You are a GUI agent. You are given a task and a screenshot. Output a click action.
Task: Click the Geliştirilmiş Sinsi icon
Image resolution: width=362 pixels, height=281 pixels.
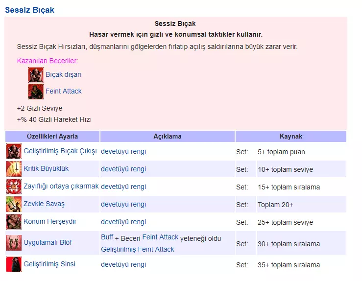click(x=14, y=264)
